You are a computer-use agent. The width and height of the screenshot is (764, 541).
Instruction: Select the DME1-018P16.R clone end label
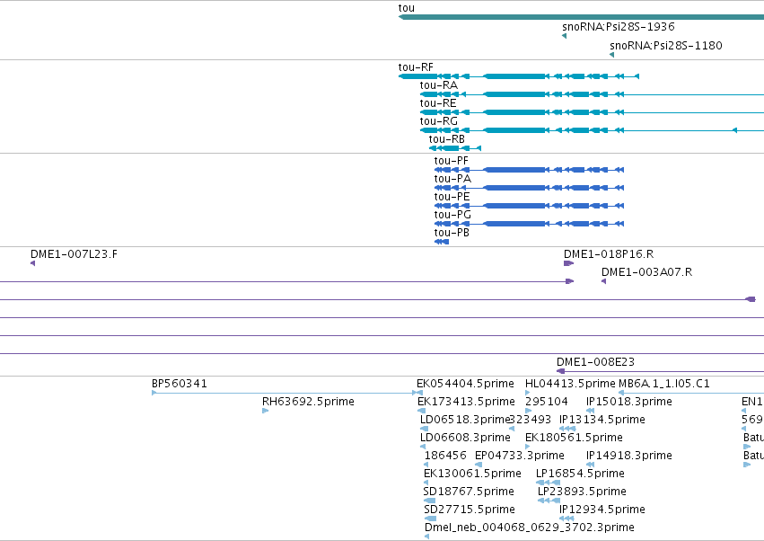point(609,254)
